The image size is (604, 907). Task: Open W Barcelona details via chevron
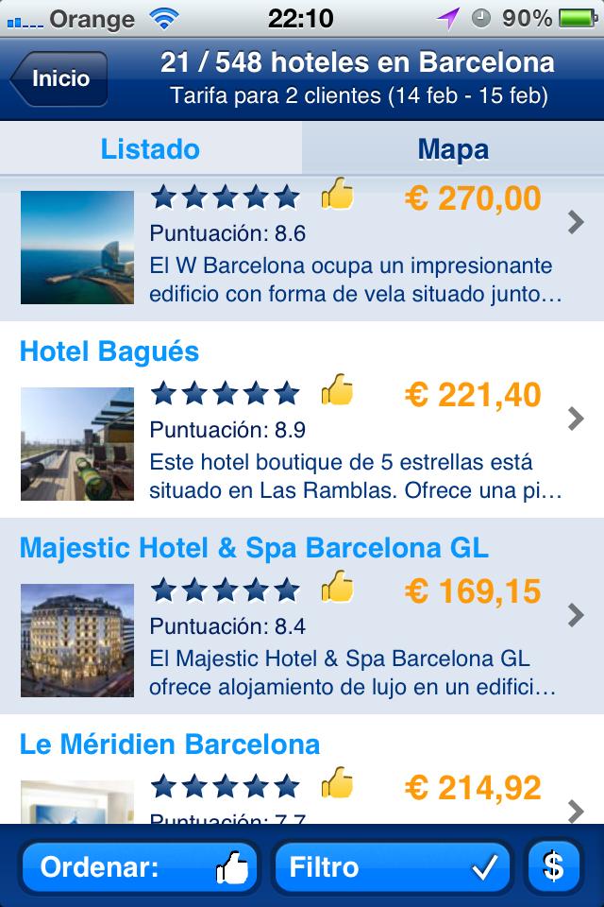point(576,222)
